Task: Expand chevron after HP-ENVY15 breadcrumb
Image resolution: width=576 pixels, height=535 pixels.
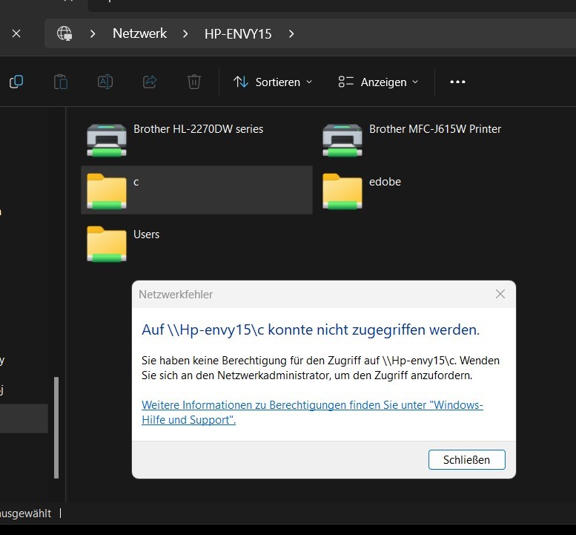Action: point(291,34)
